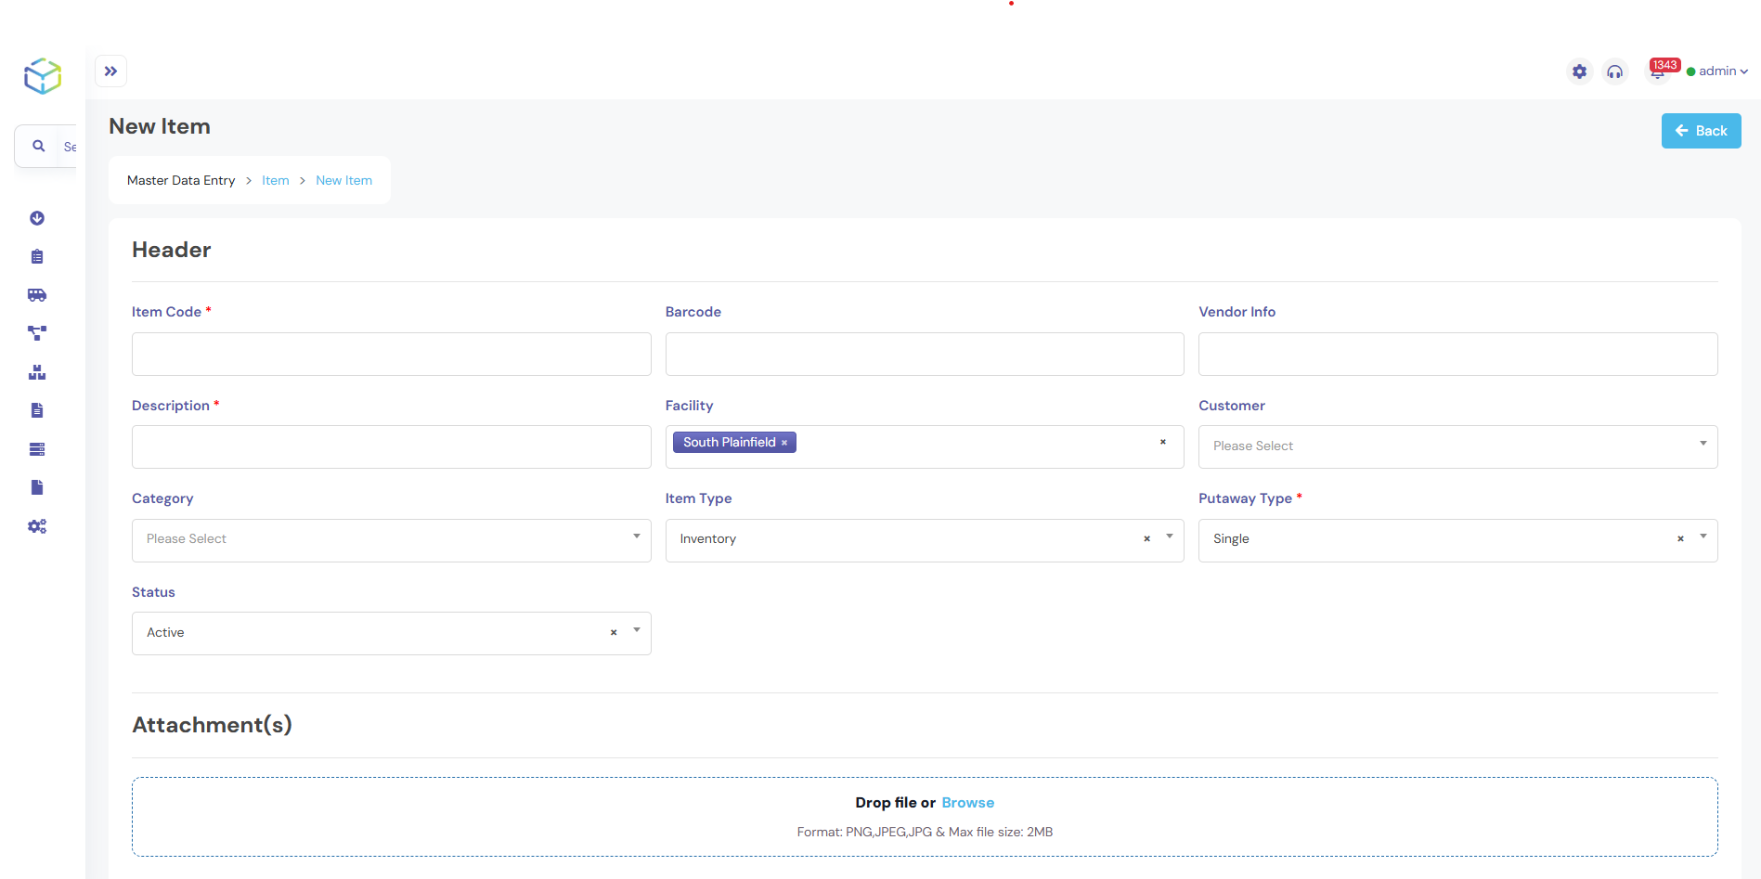Viewport: 1761px width, 879px height.
Task: Open the Customer dropdown
Action: pos(1457,446)
